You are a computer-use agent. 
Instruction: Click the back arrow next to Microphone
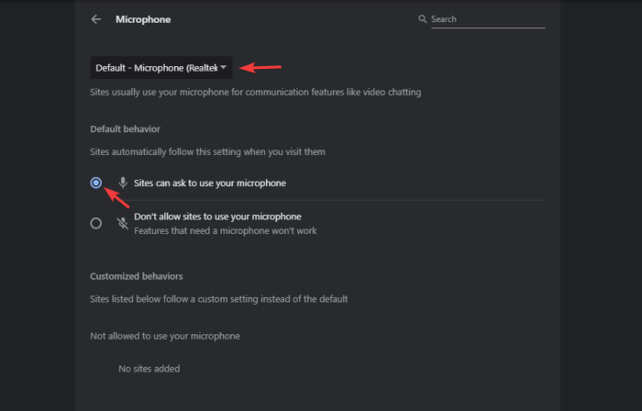(96, 19)
